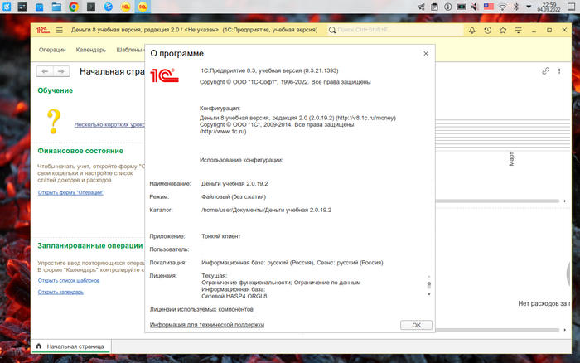Open the terminal icon in taskbar
580x363 pixels.
91,7
